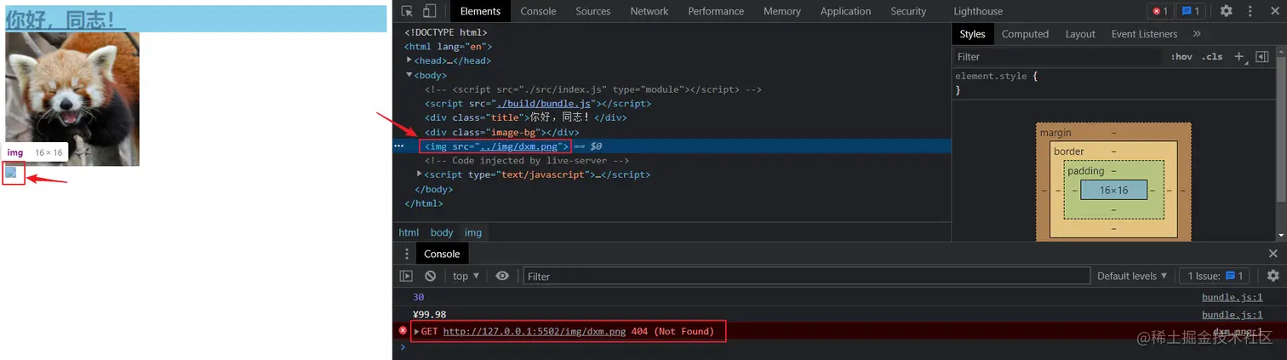Open the Memory tab
Image resolution: width=1287 pixels, height=360 pixels.
[782, 11]
